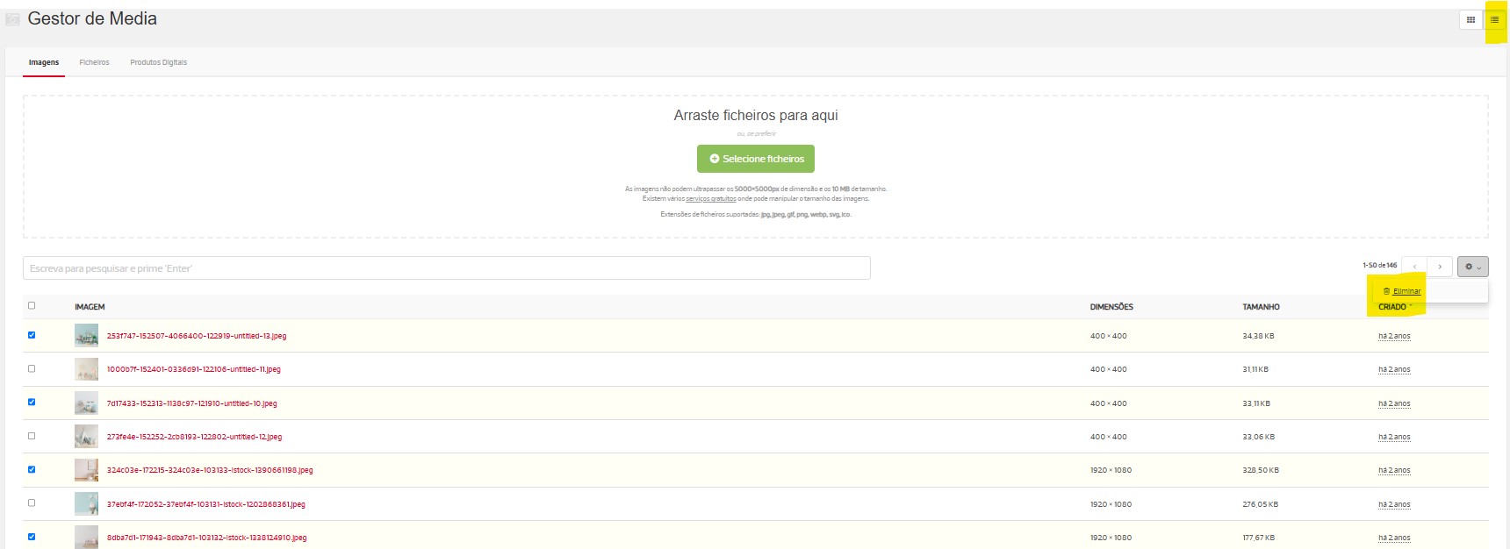Open thumbnail of untitled-10.jpeg image
Image resolution: width=1510 pixels, height=549 pixels.
point(86,403)
